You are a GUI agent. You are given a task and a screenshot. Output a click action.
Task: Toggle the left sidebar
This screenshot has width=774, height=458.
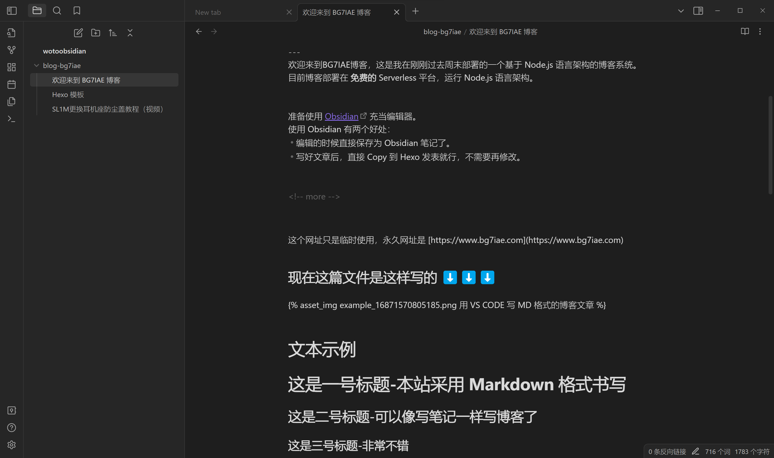pos(11,11)
